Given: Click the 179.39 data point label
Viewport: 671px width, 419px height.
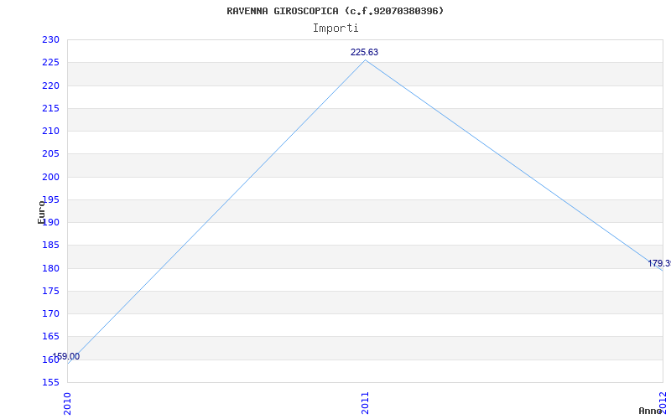Looking at the screenshot, I should (x=659, y=263).
